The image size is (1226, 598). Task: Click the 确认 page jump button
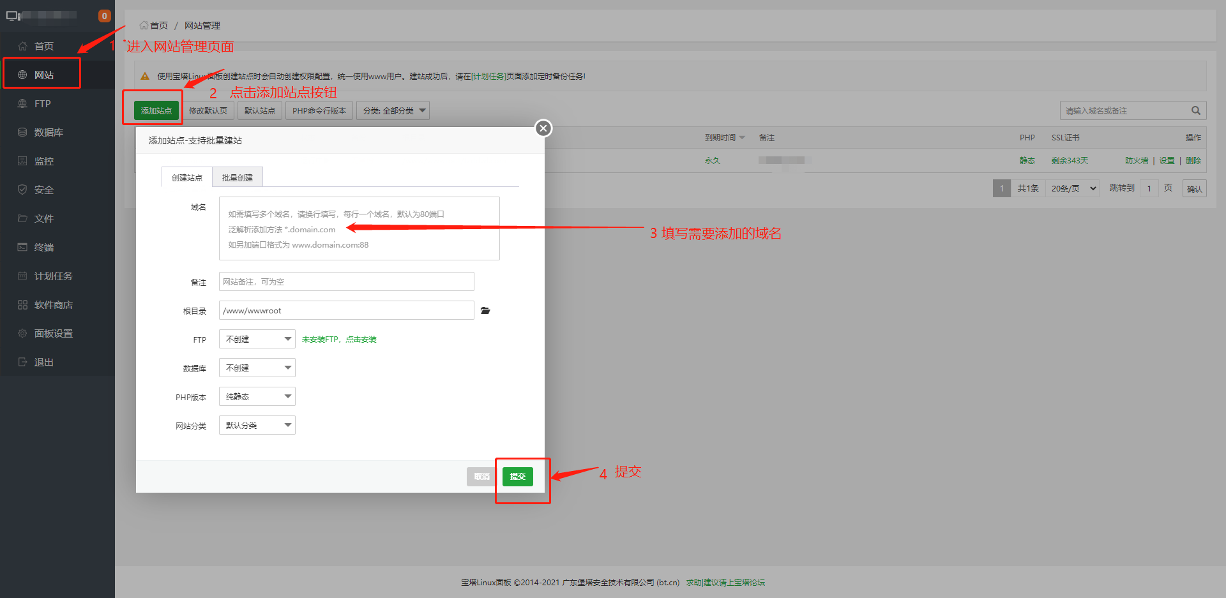click(x=1194, y=188)
